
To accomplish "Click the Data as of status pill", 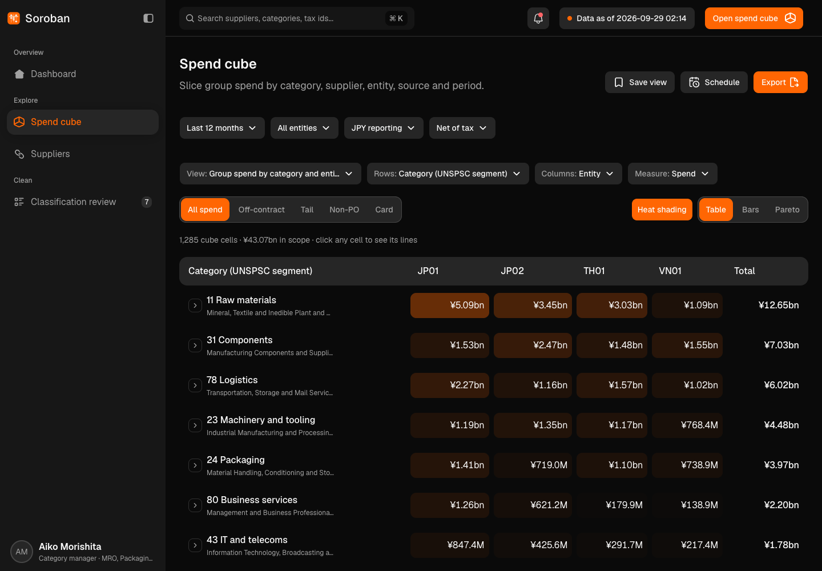I will [627, 18].
